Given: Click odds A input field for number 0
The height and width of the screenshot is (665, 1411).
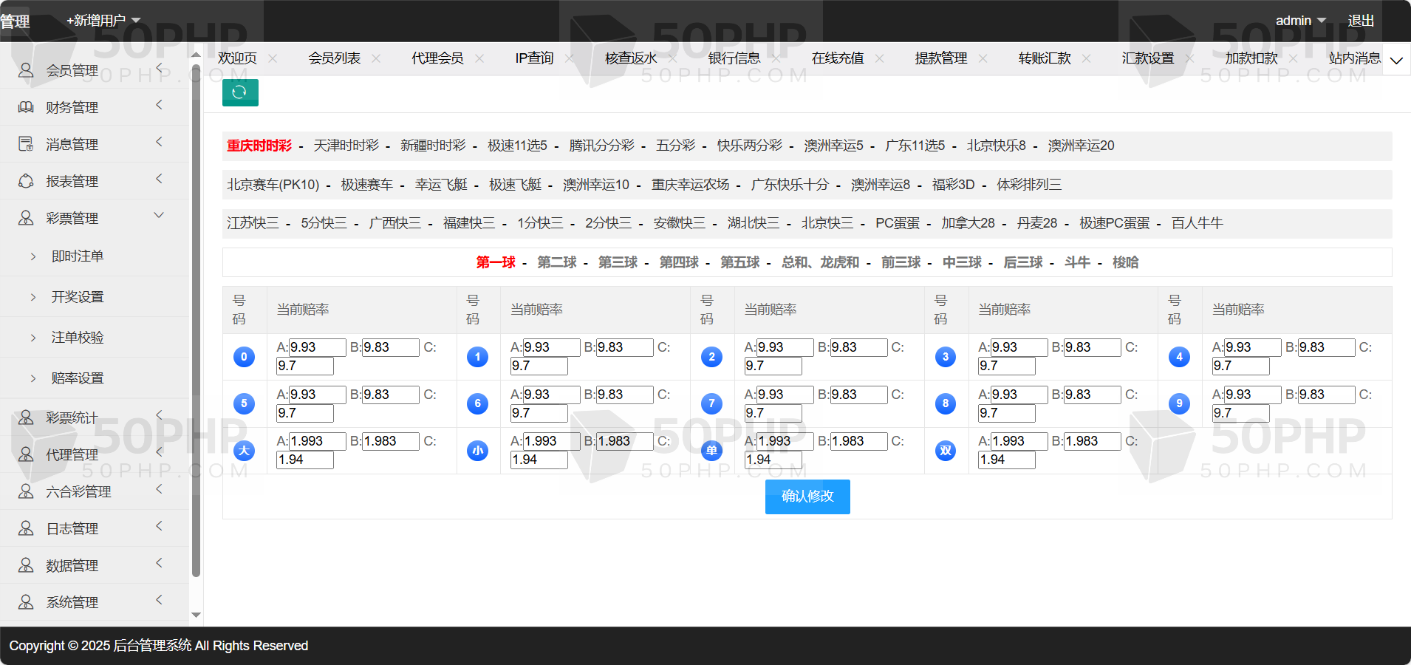Looking at the screenshot, I should 317,347.
